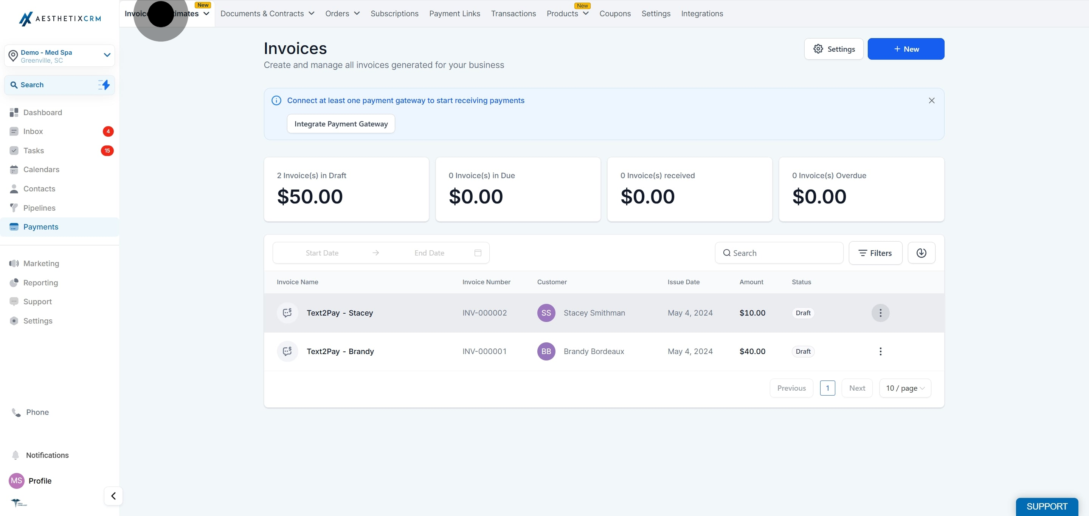Viewport: 1089px width, 516px height.
Task: Select Payments in the sidebar
Action: 59,227
